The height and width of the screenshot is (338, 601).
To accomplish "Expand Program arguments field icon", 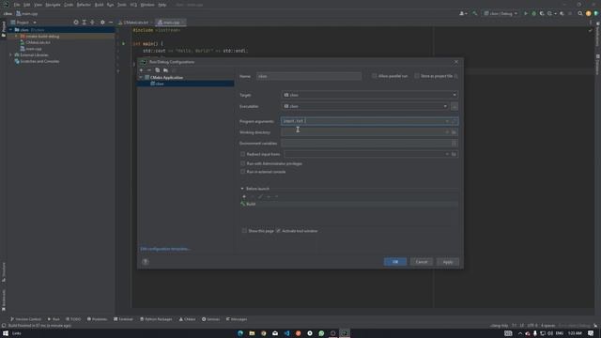I will click(x=455, y=121).
